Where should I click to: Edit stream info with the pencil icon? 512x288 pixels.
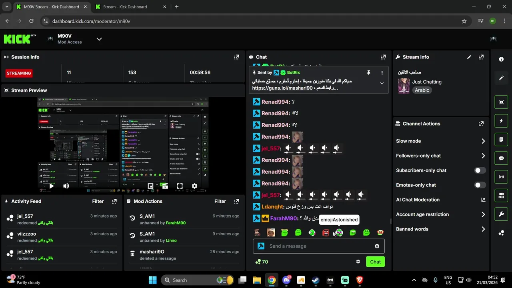coord(469,57)
